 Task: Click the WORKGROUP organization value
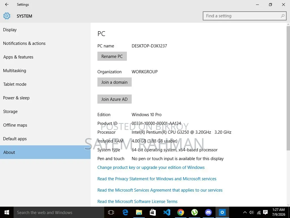coord(145,72)
